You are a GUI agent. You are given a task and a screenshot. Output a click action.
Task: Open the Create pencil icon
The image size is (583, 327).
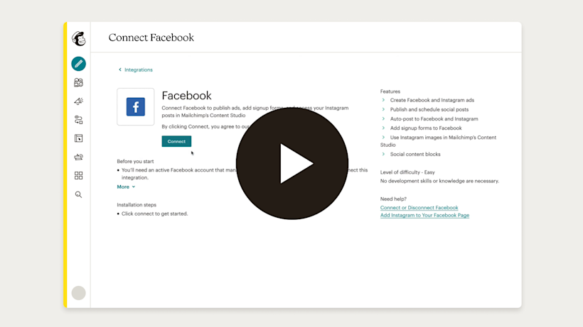pos(79,64)
